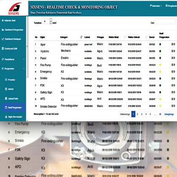Click the Jadwal calendar icon
Viewport: 177px width, 177px height.
click(6, 89)
